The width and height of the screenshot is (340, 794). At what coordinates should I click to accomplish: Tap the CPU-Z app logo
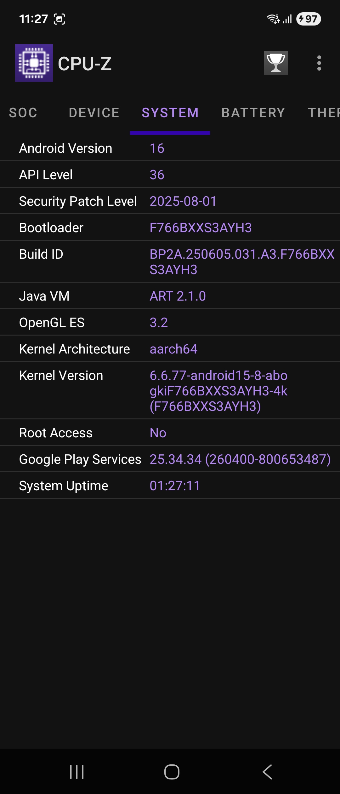[x=34, y=63]
